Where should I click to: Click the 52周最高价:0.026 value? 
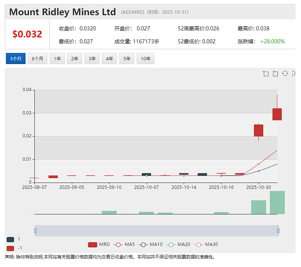(198, 29)
